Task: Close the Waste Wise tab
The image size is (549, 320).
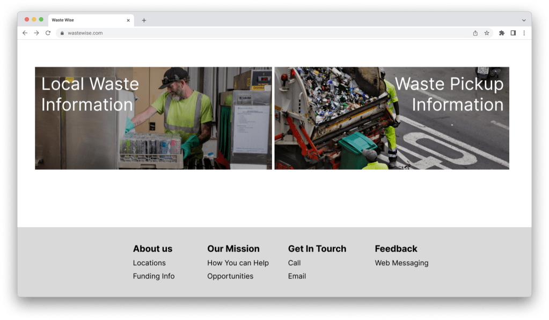Action: click(x=128, y=20)
